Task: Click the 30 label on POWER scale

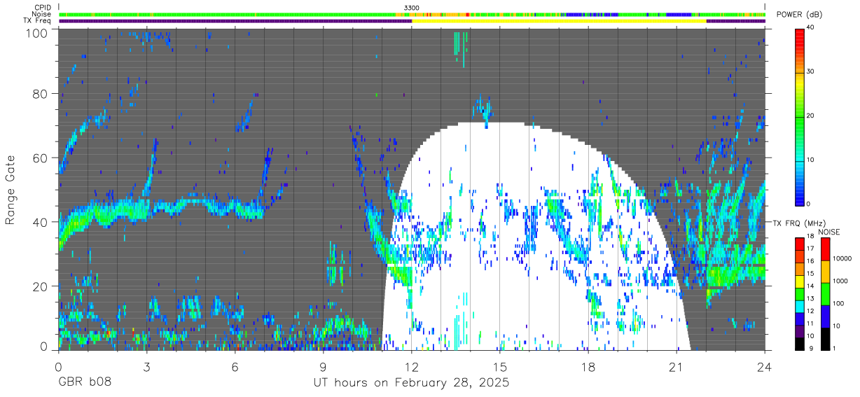Action: pos(811,71)
